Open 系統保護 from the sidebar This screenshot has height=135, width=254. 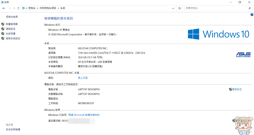(11, 33)
